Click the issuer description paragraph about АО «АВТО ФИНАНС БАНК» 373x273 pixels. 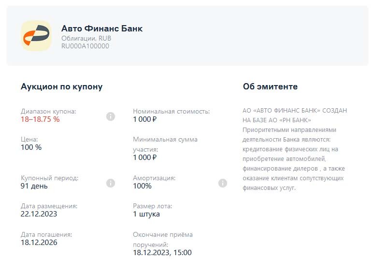coord(295,149)
